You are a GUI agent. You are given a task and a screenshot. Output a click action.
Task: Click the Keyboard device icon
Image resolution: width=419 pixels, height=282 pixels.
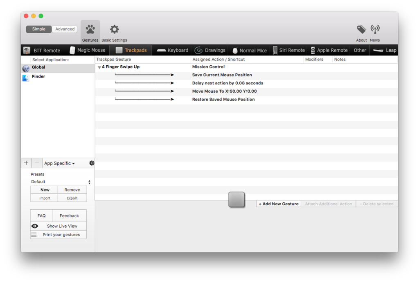(x=161, y=50)
